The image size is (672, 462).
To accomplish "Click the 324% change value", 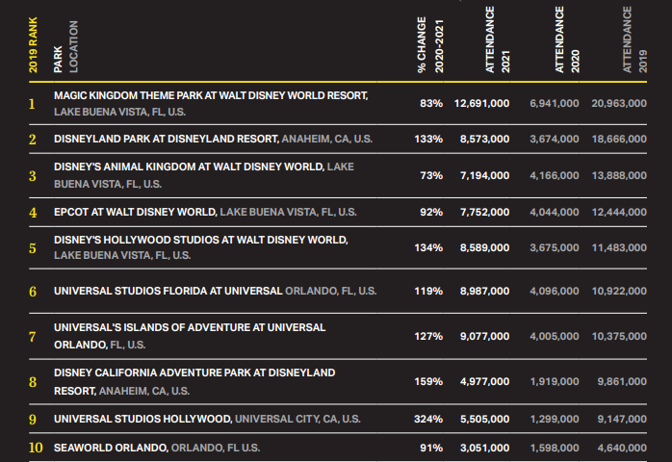I will (428, 420).
